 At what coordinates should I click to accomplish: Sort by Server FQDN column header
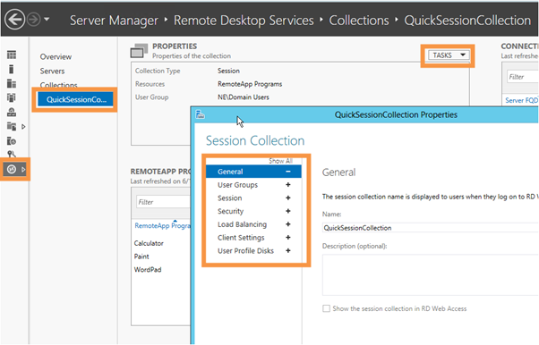pos(521,100)
